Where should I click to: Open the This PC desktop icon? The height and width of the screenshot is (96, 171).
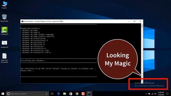click(5, 5)
